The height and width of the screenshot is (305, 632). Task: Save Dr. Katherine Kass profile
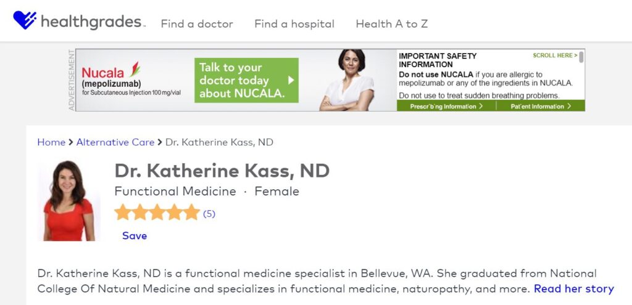click(135, 236)
